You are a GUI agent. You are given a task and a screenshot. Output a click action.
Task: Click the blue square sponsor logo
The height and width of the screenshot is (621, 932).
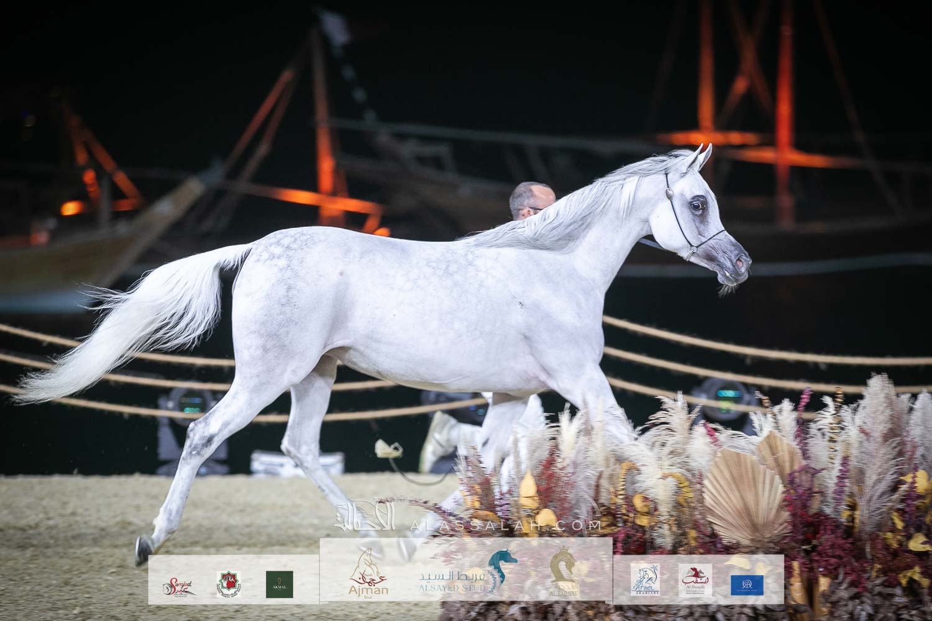[747, 584]
